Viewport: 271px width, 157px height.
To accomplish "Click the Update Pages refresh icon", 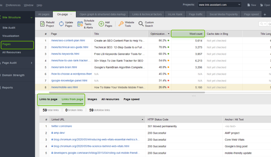I will point(61,24).
